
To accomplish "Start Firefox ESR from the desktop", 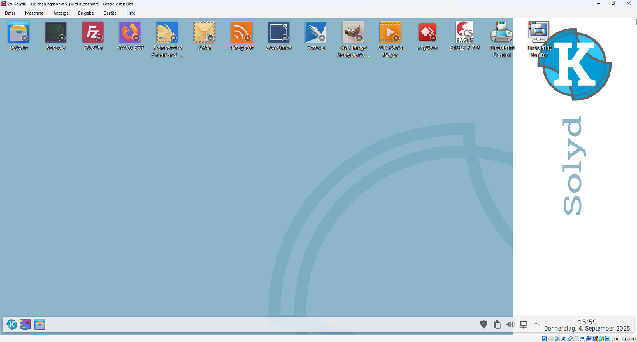I will point(130,32).
